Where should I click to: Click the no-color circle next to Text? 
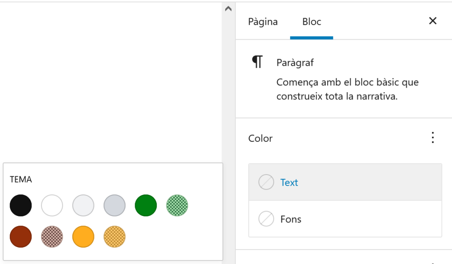tap(265, 182)
